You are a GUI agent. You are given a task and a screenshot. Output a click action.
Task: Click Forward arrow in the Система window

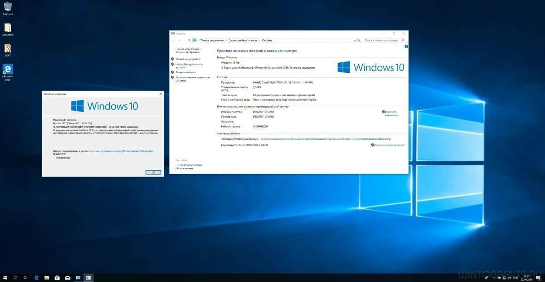pos(180,41)
